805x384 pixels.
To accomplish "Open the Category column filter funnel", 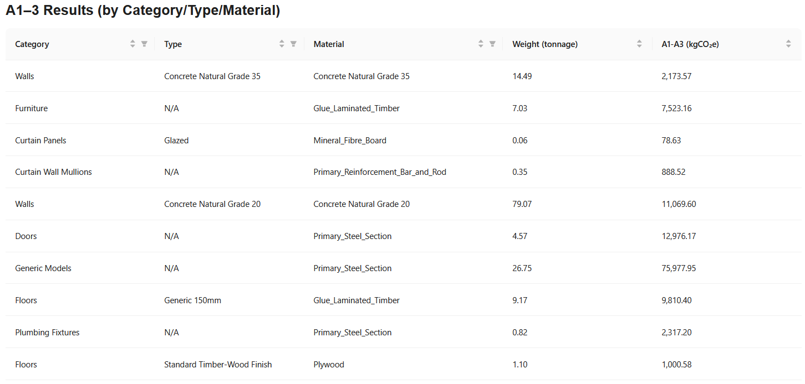I will click(x=144, y=43).
